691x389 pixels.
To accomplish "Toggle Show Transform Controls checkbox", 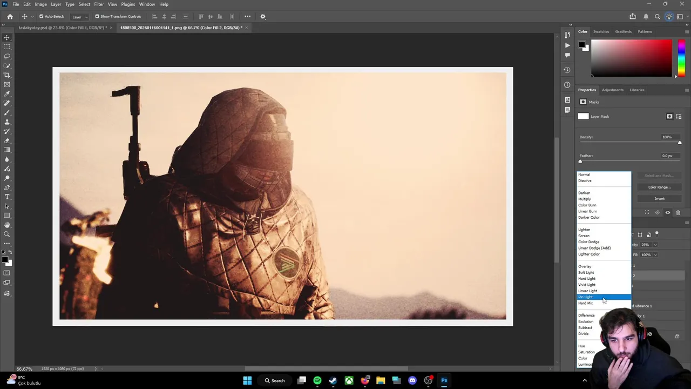I will coord(97,16).
